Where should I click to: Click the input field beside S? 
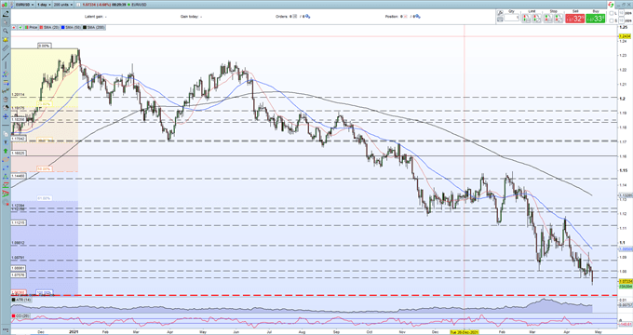pyautogui.click(x=621, y=20)
